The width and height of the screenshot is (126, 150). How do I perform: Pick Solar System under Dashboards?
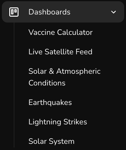point(52,141)
